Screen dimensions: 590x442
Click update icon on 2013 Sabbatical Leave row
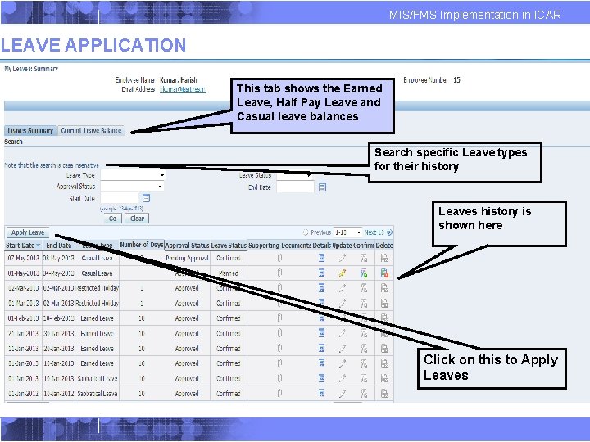(342, 378)
